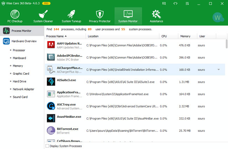
Task: Open the PC Checkup section
Action: 15,16
